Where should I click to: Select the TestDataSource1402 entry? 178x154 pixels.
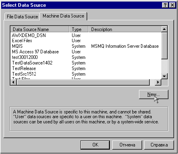coord(32,63)
